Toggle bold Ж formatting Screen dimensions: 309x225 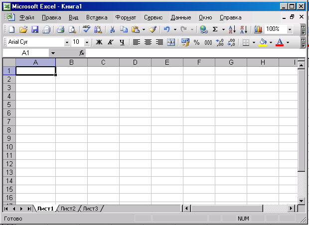[99, 42]
